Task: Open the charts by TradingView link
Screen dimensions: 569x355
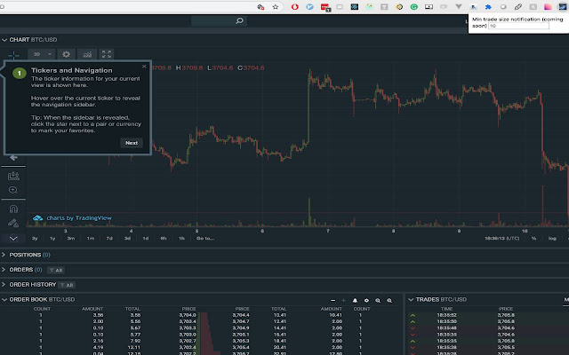Action: click(72, 217)
